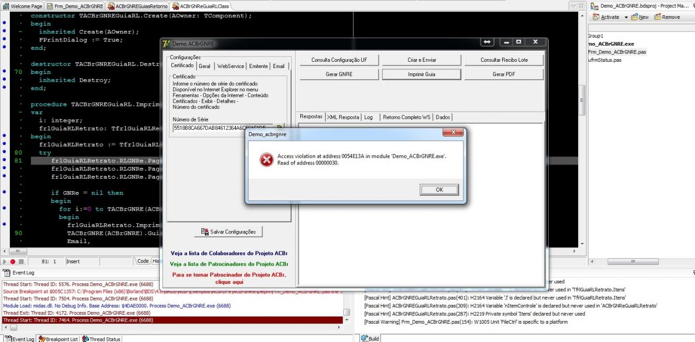Click the red macro record icon
The height and width of the screenshot is (342, 695).
(x=13, y=261)
